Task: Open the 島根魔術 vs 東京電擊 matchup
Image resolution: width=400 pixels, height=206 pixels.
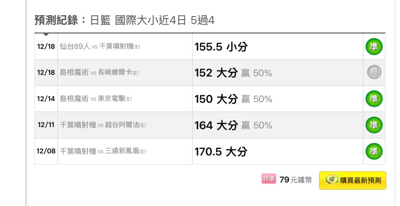Action: point(96,99)
